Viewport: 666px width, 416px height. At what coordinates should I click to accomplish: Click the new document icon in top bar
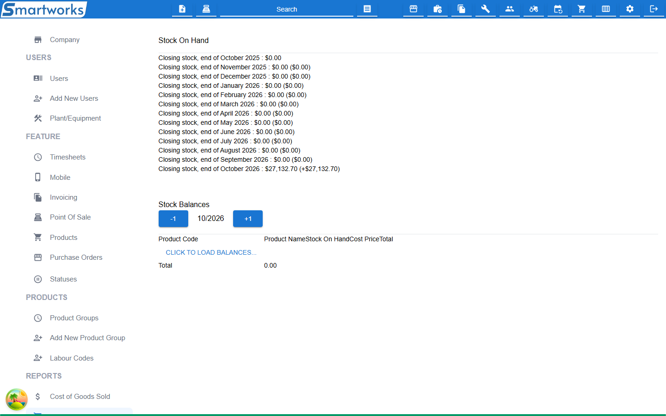[182, 9]
